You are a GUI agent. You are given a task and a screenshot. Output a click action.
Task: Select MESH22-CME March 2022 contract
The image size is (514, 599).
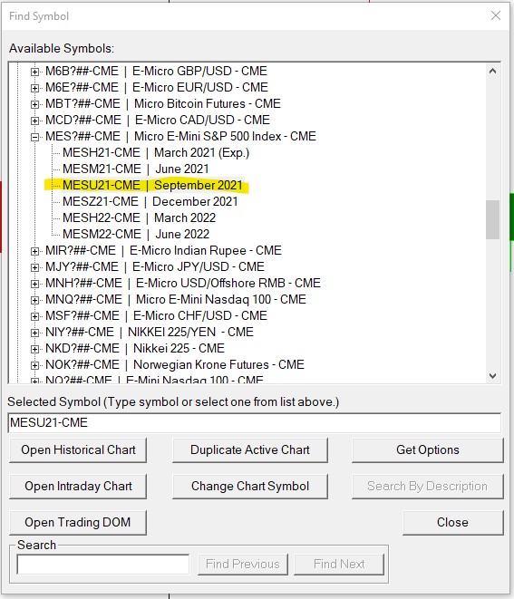[139, 217]
